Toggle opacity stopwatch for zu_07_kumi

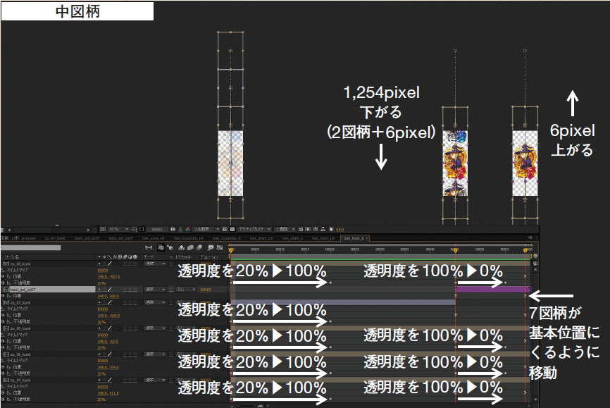point(4,322)
